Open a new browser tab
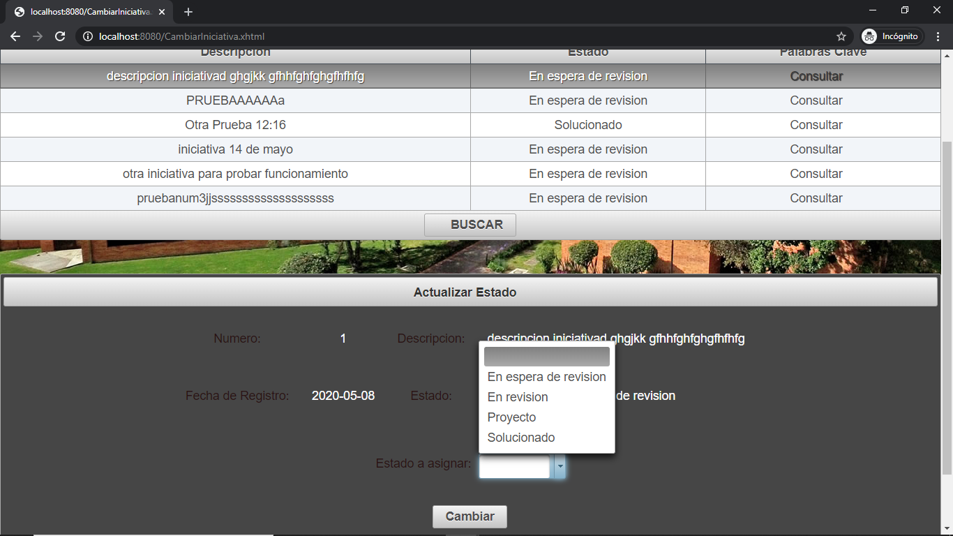This screenshot has height=536, width=953. [188, 12]
